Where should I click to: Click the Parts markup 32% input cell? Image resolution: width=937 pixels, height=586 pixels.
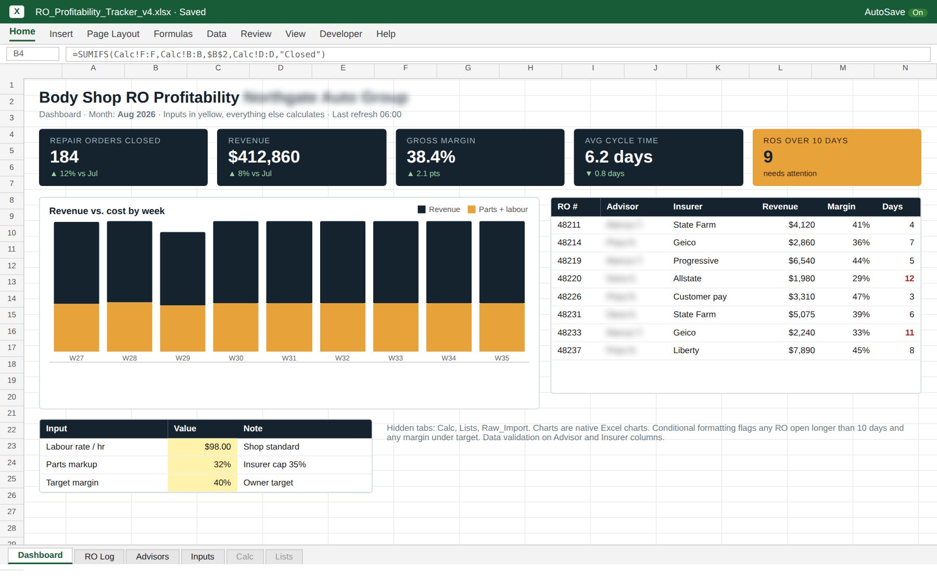[x=202, y=465]
